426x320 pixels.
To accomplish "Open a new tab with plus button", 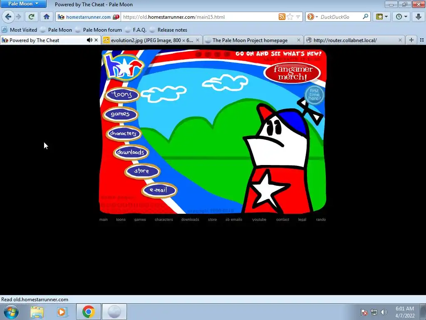I will pyautogui.click(x=411, y=40).
